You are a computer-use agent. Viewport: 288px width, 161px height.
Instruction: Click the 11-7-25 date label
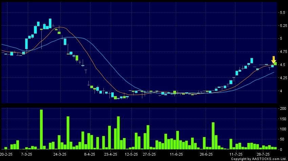(x=236, y=154)
